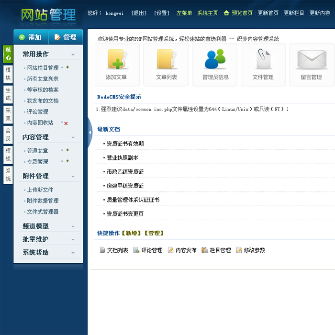Click username hongwei in header

pyautogui.click(x=114, y=13)
